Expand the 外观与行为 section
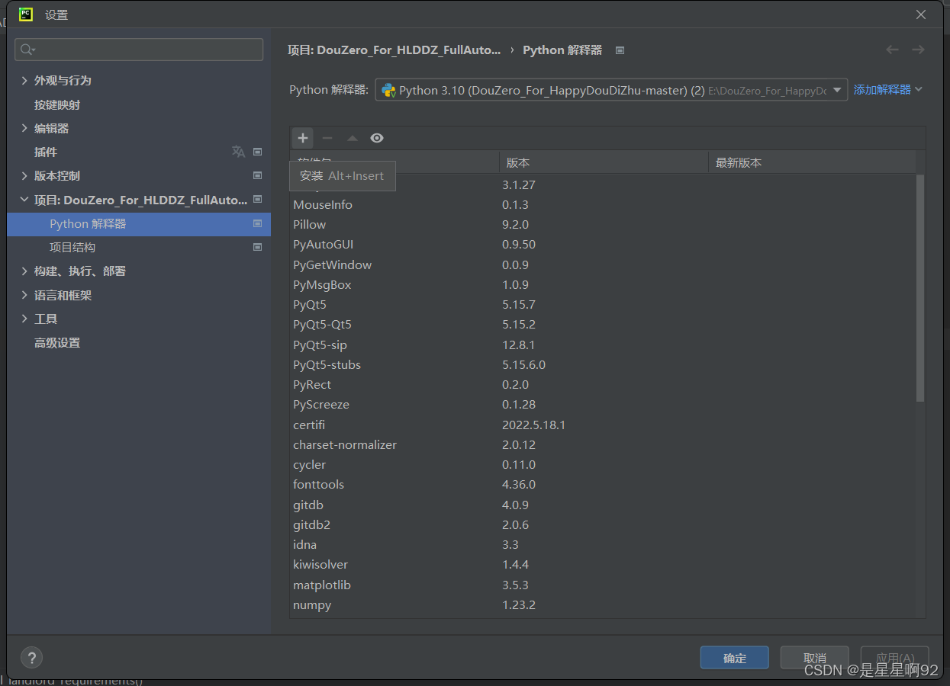950x686 pixels. coord(24,80)
